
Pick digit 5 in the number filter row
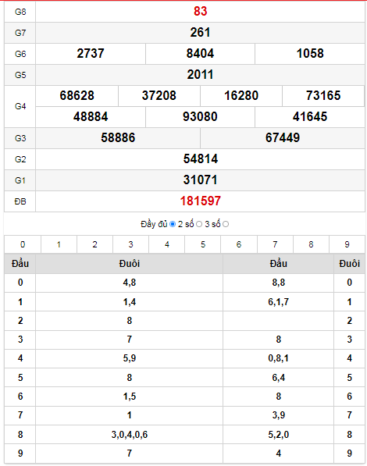[203, 244]
